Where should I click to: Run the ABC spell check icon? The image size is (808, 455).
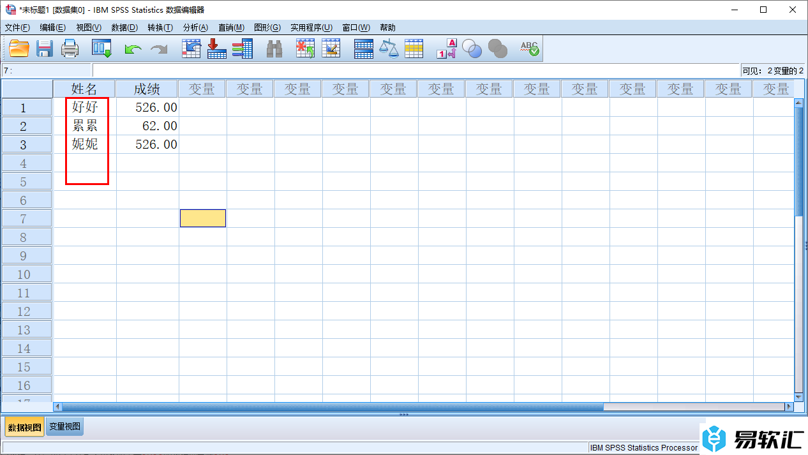pos(530,48)
